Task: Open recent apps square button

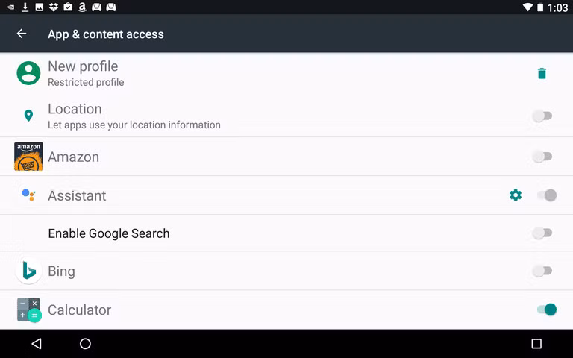Action: pos(536,344)
